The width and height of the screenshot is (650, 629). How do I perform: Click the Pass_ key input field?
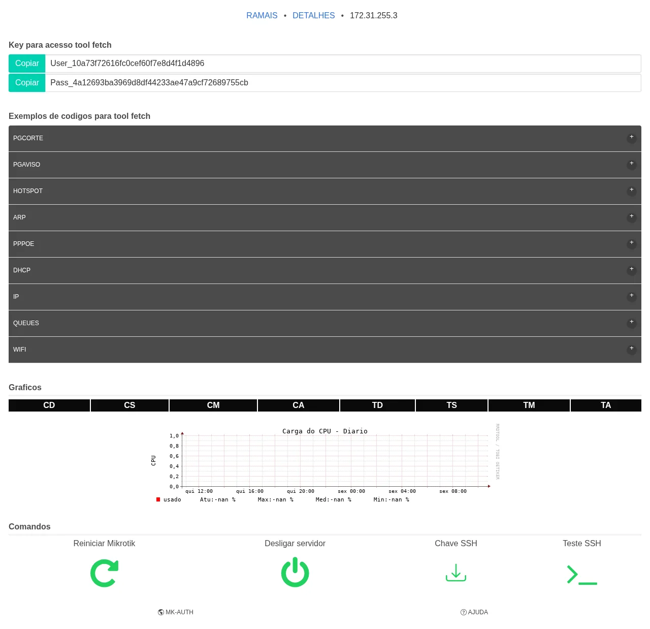click(x=343, y=83)
